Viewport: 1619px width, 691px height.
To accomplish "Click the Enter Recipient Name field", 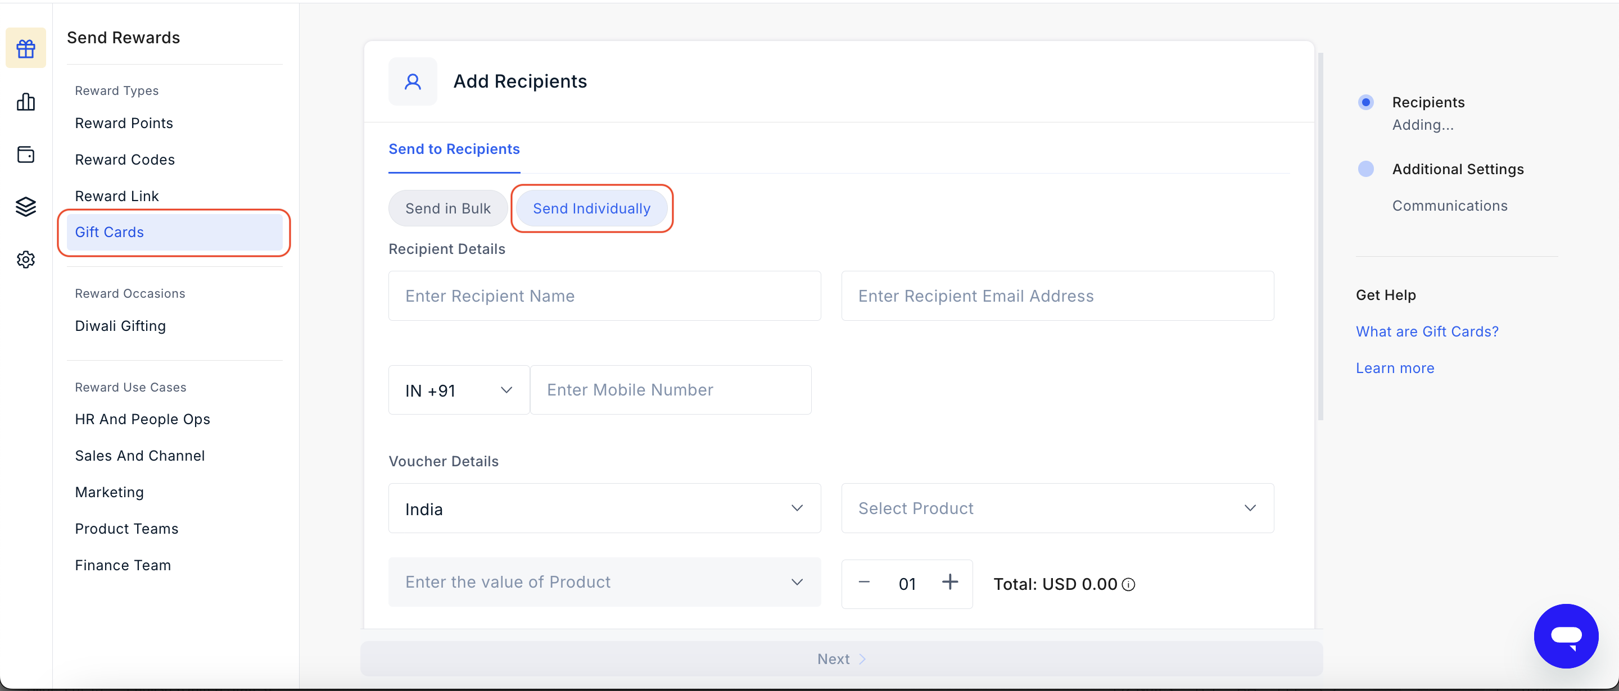I will (605, 296).
